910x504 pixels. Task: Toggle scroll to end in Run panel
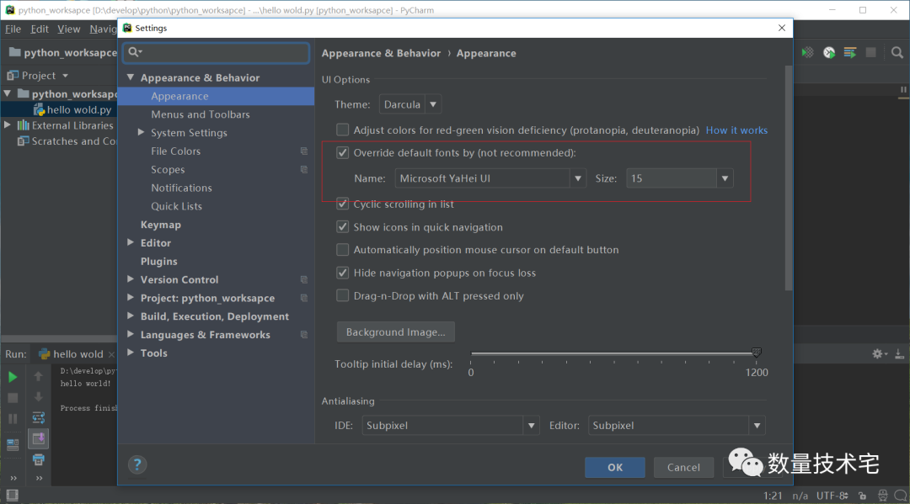click(x=38, y=438)
